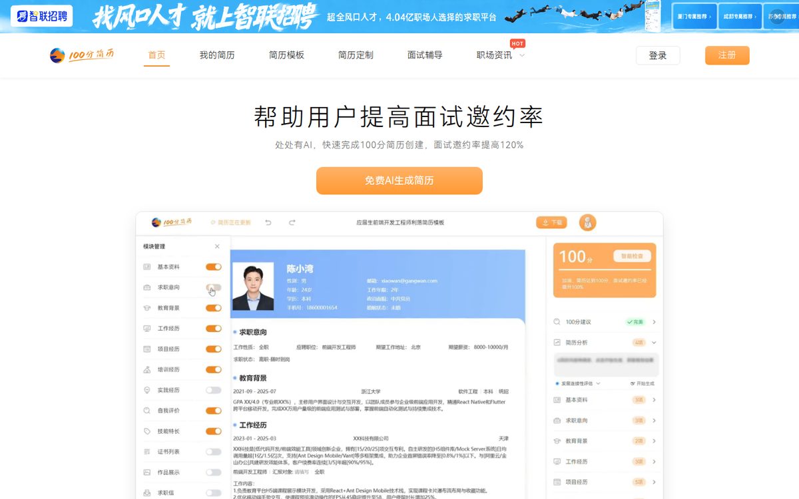799x499 pixels.
Task: Open the 发展连续性评估 dropdown
Action: click(x=579, y=384)
